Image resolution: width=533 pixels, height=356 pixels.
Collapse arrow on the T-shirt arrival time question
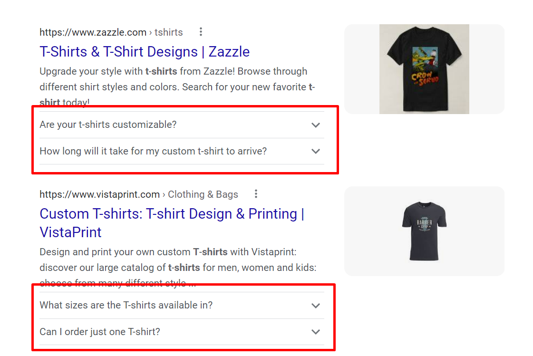point(316,151)
